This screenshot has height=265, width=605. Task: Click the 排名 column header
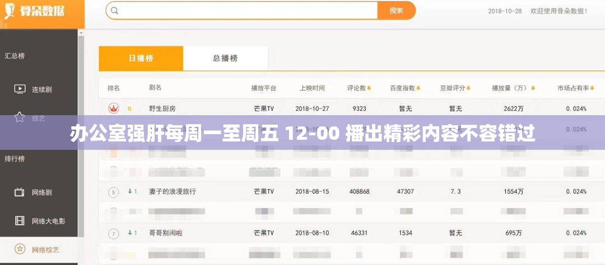point(113,88)
